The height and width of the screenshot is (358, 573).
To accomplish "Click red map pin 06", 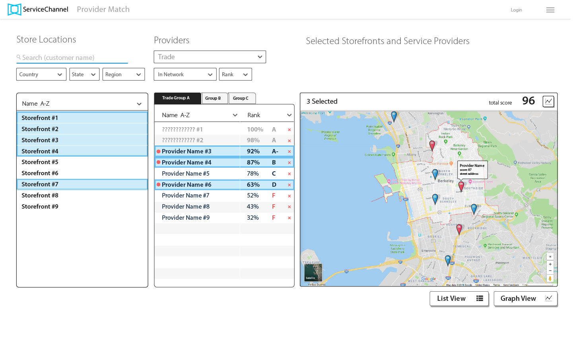I will [459, 229].
